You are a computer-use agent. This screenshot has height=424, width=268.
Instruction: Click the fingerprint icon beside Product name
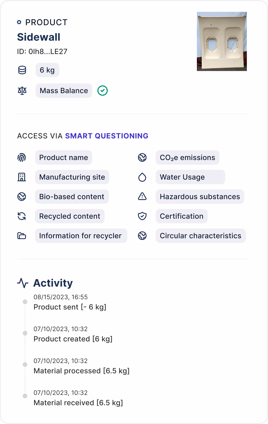coord(22,157)
